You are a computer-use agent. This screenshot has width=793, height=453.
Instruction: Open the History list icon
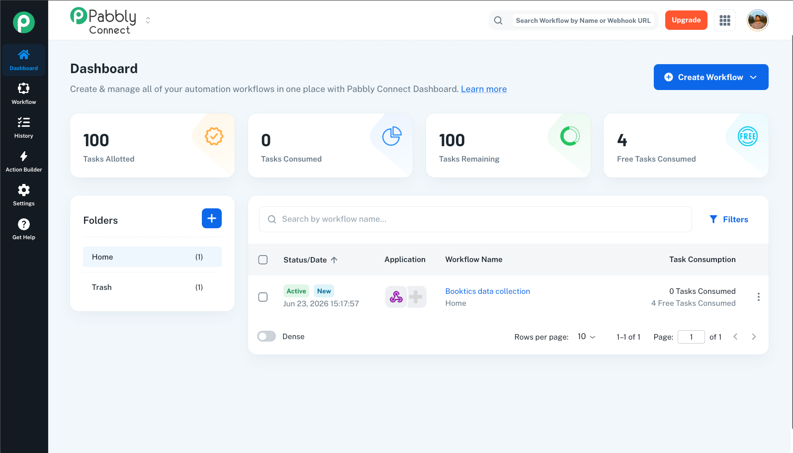(x=23, y=122)
